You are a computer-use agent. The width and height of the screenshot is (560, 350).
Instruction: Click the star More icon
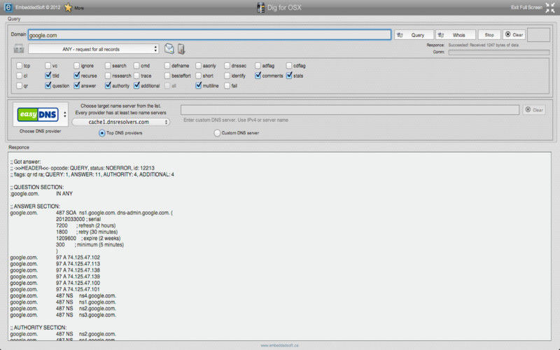tap(68, 8)
